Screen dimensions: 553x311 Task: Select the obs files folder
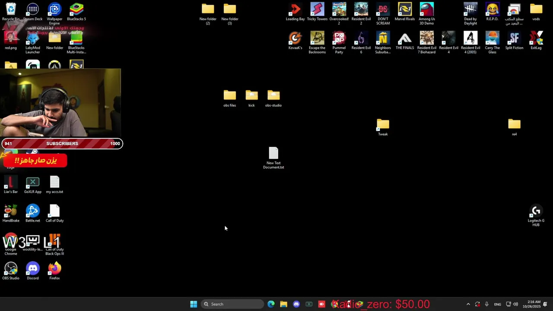(x=230, y=98)
